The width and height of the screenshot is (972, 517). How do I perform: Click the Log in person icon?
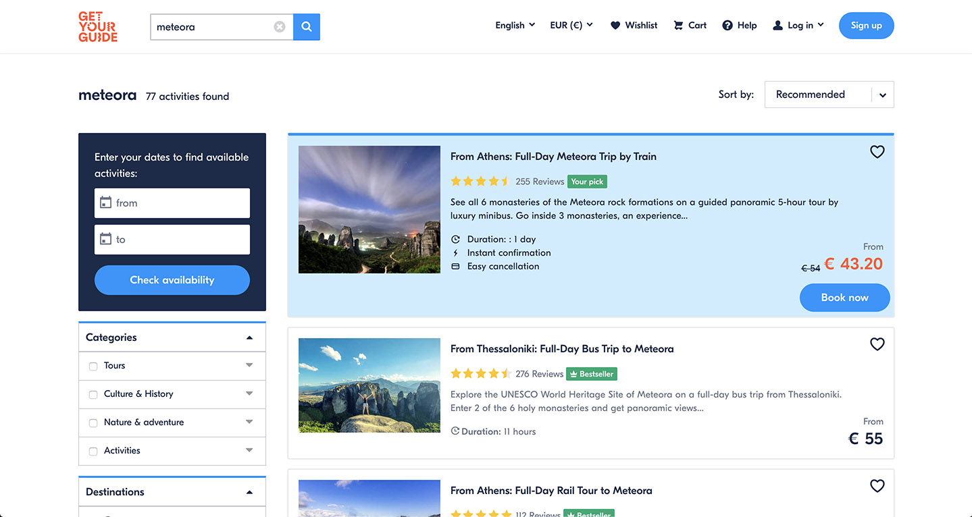777,26
